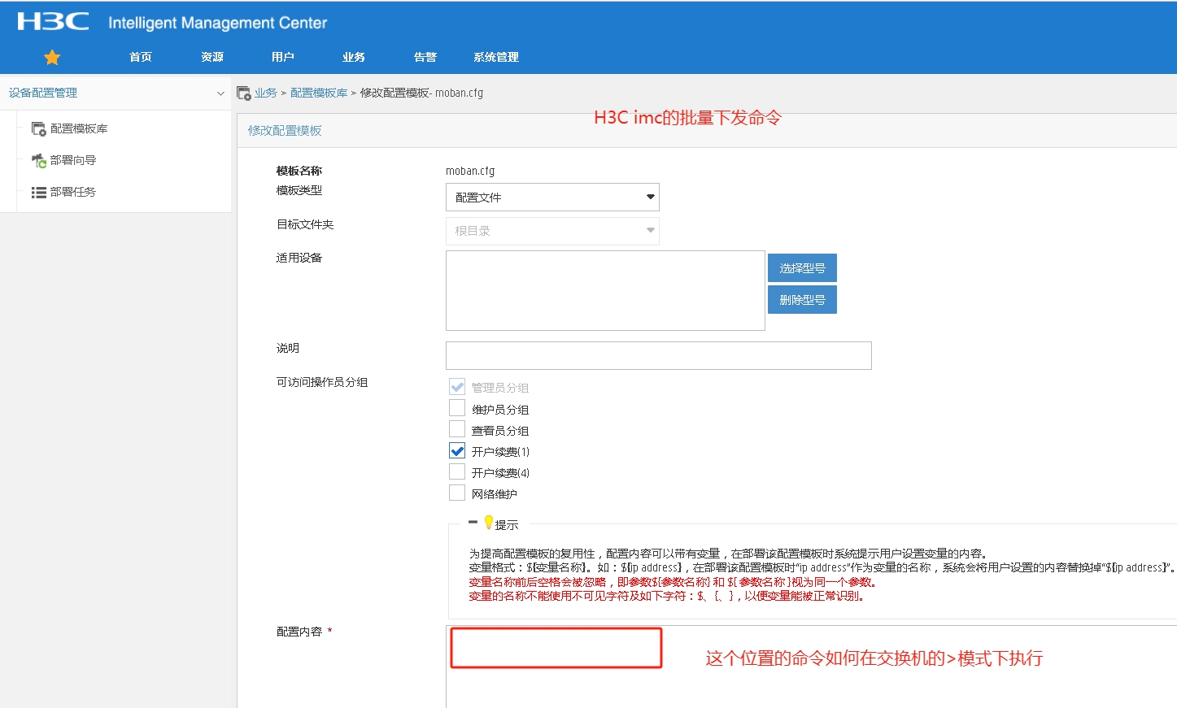The width and height of the screenshot is (1177, 708).
Task: Click the 选择型号 button
Action: click(x=802, y=268)
